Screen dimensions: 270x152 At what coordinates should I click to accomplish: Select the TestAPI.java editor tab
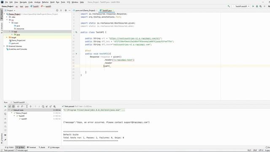tap(107, 11)
